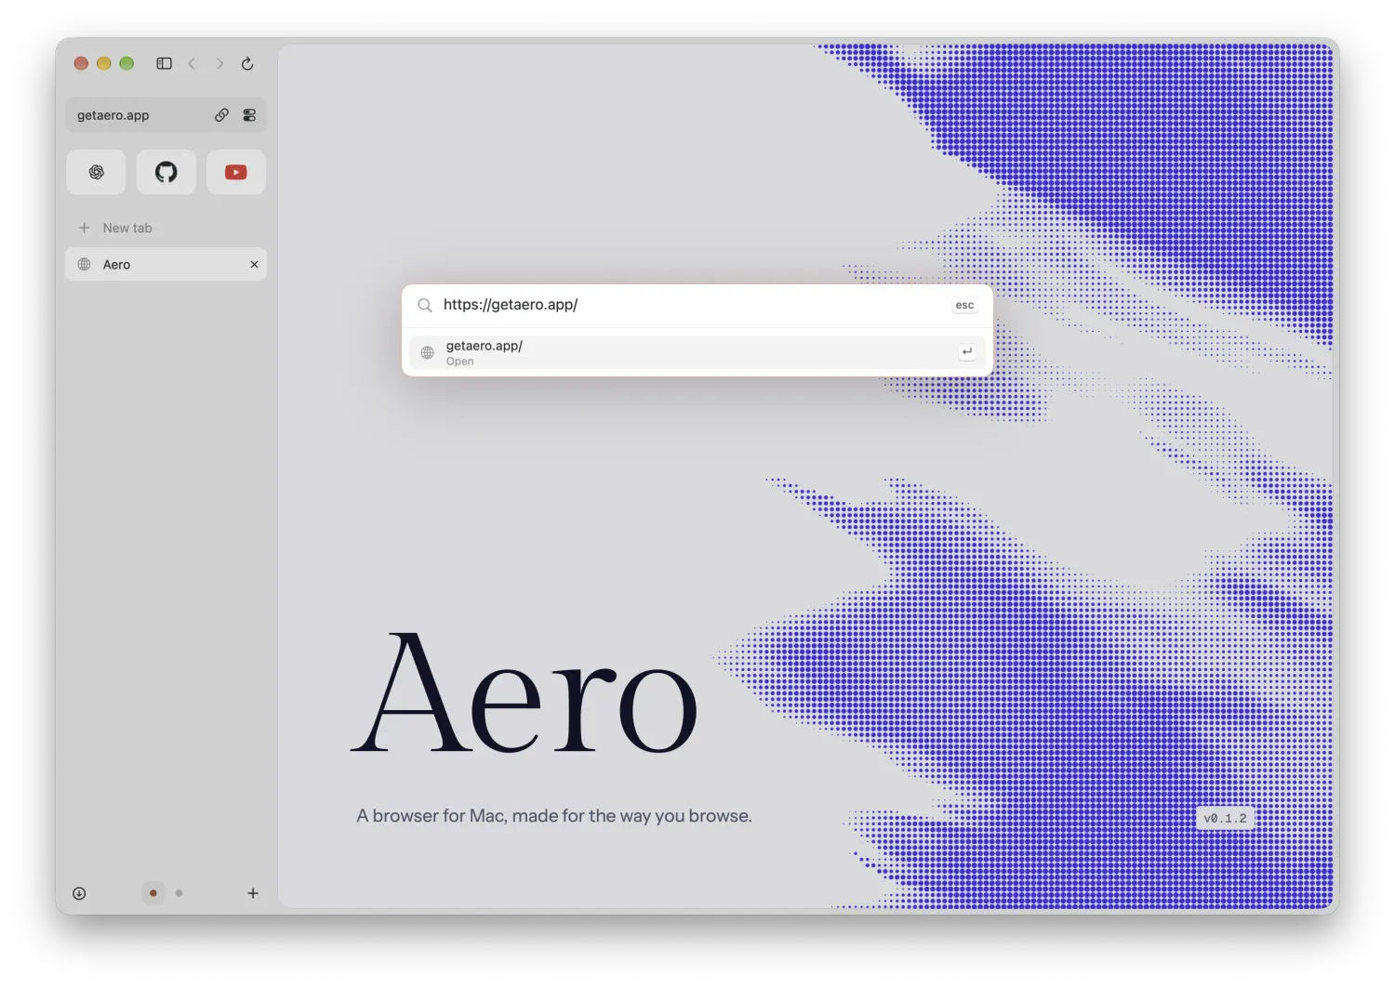Close the window with red button
This screenshot has height=988, width=1395.
(x=81, y=63)
